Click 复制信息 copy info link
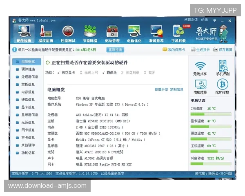 click(176, 89)
